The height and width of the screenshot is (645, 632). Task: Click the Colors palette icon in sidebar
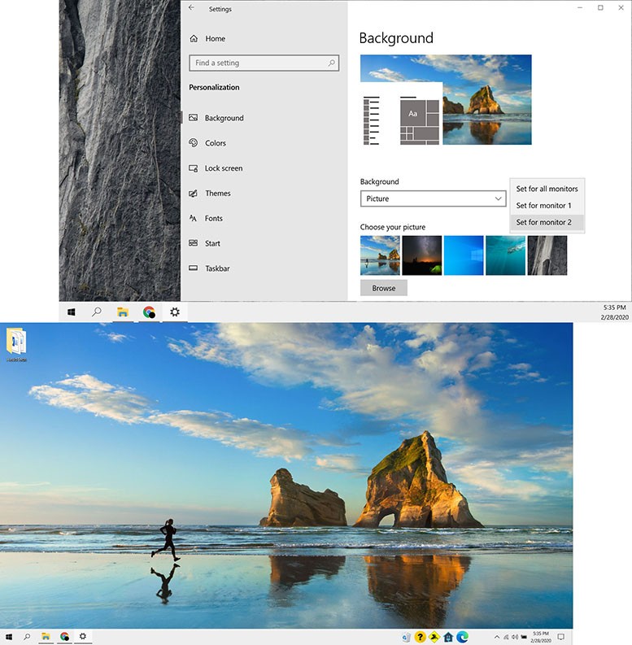193,142
